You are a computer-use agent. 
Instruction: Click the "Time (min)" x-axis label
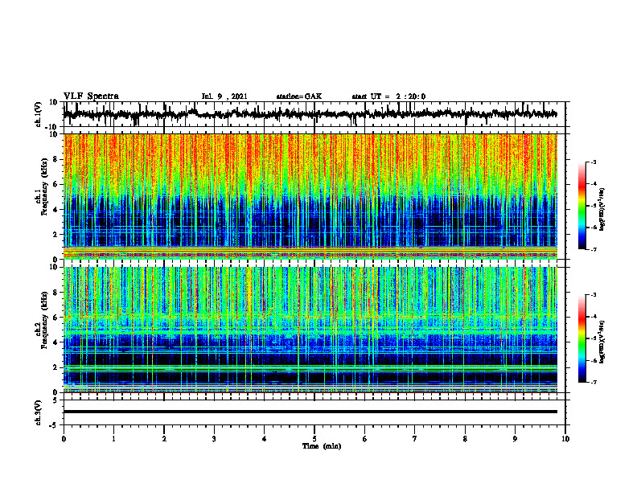click(322, 446)
